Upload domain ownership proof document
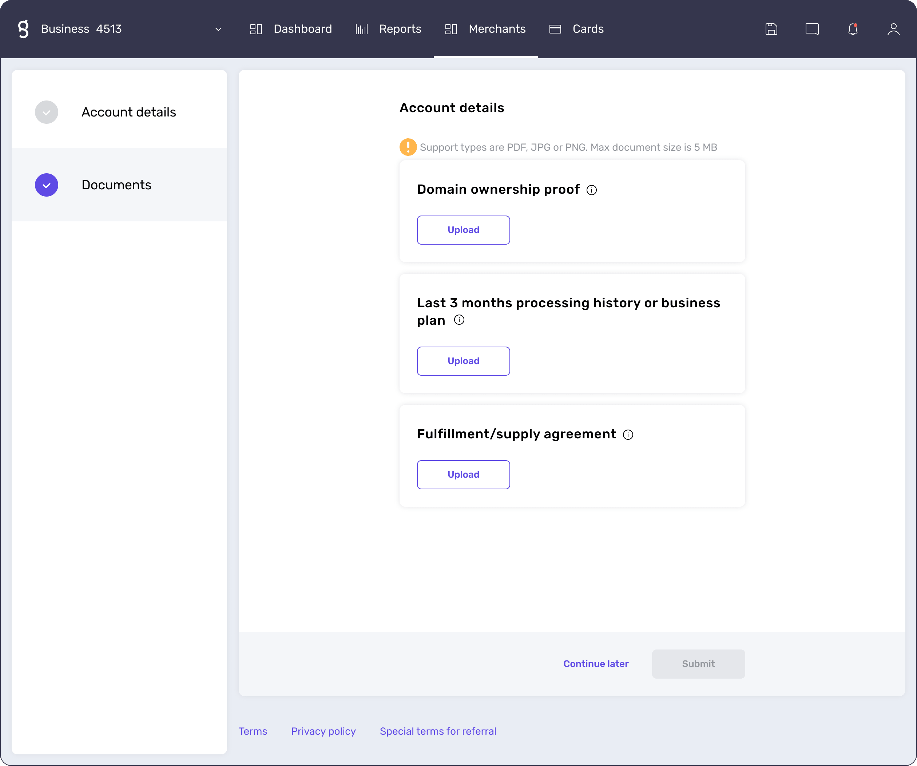Screen dimensions: 917x766 tap(463, 229)
